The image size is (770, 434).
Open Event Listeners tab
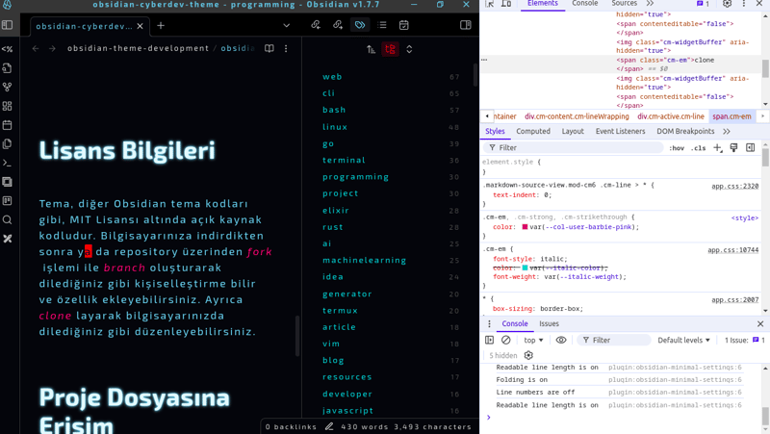[x=620, y=131]
